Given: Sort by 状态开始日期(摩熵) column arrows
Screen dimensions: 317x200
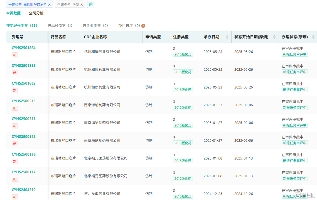Looking at the screenshot, I should click(274, 37).
